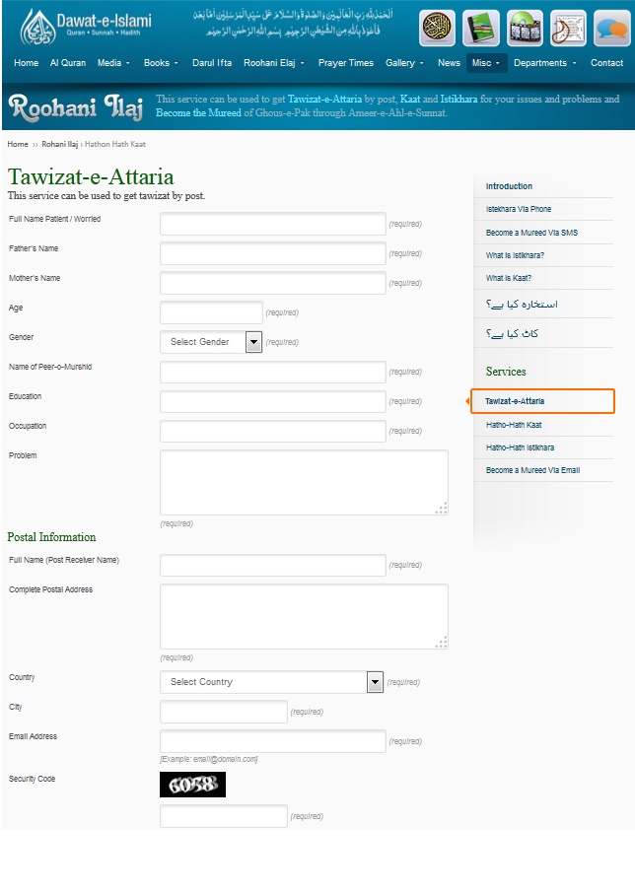Expand the Misc menu

coord(486,63)
